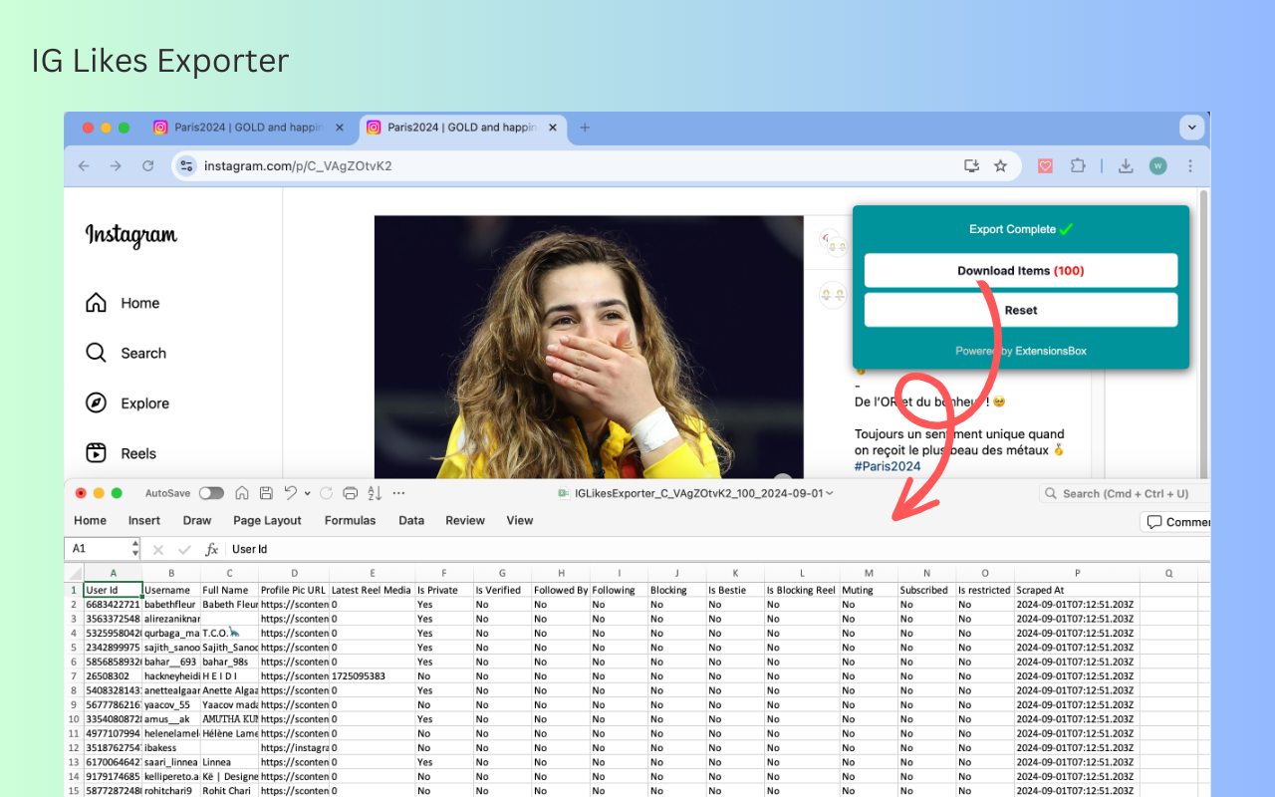Open Review ribbon tab
Image resolution: width=1275 pixels, height=797 pixels.
tap(465, 520)
